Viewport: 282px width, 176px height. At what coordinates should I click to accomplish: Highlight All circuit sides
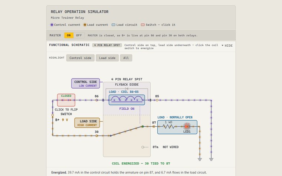pyautogui.click(x=126, y=58)
